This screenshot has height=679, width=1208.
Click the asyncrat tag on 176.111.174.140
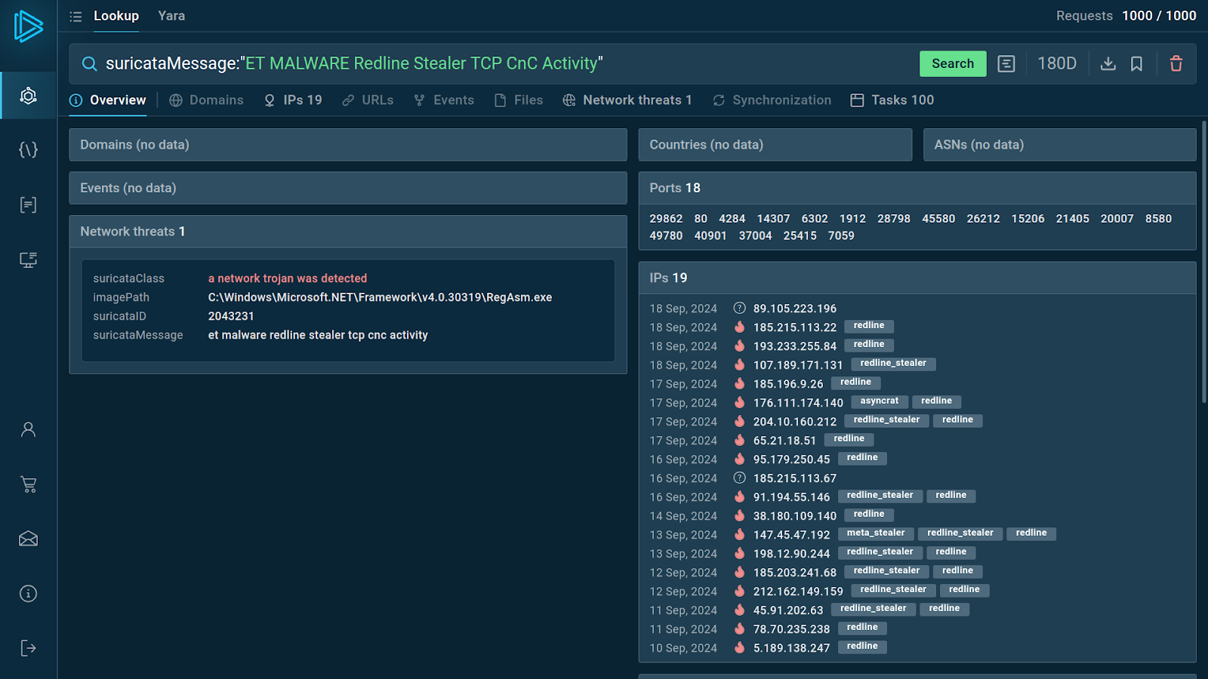[x=880, y=401]
